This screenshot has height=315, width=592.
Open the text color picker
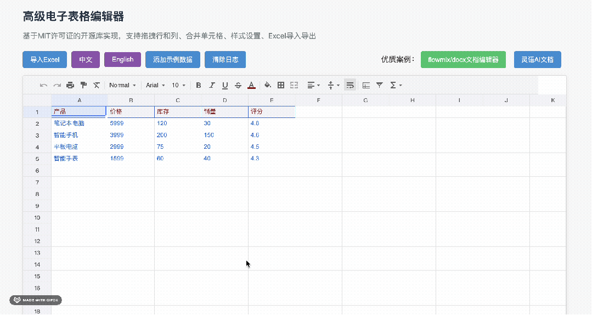point(251,86)
